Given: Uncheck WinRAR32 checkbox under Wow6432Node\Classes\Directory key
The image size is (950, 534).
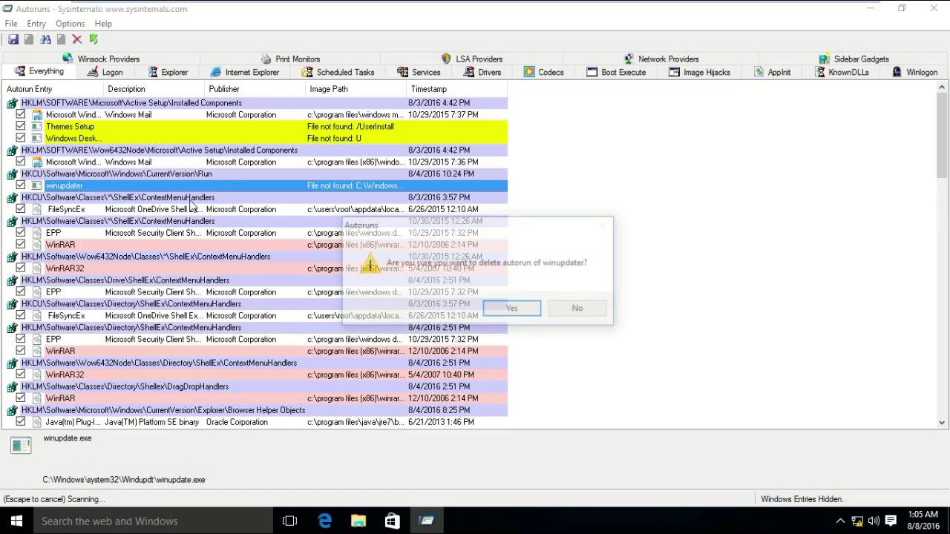Looking at the screenshot, I should 21,375.
